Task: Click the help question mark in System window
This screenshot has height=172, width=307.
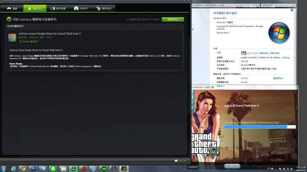Action: click(292, 10)
